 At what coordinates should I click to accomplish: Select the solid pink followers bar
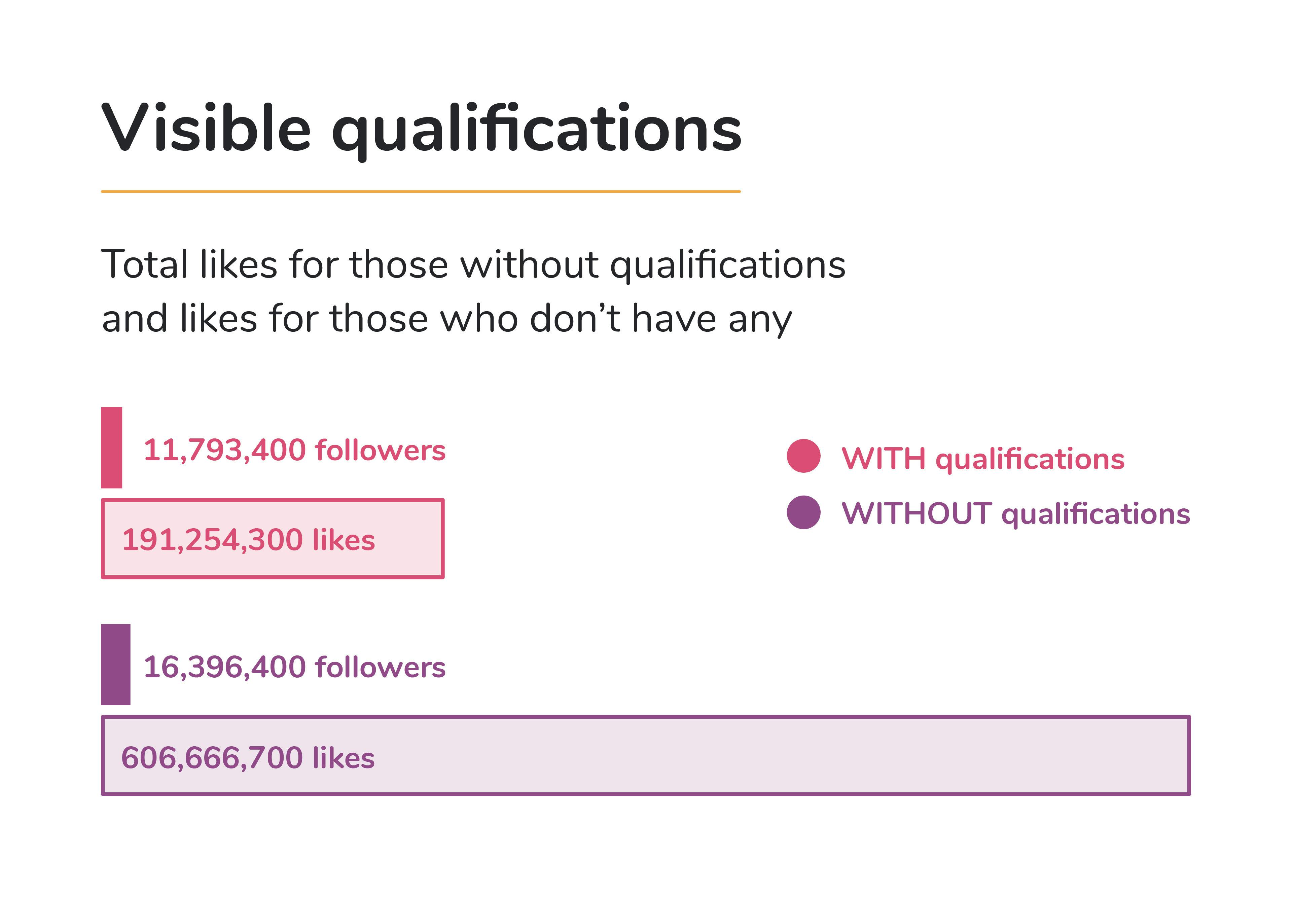[111, 447]
